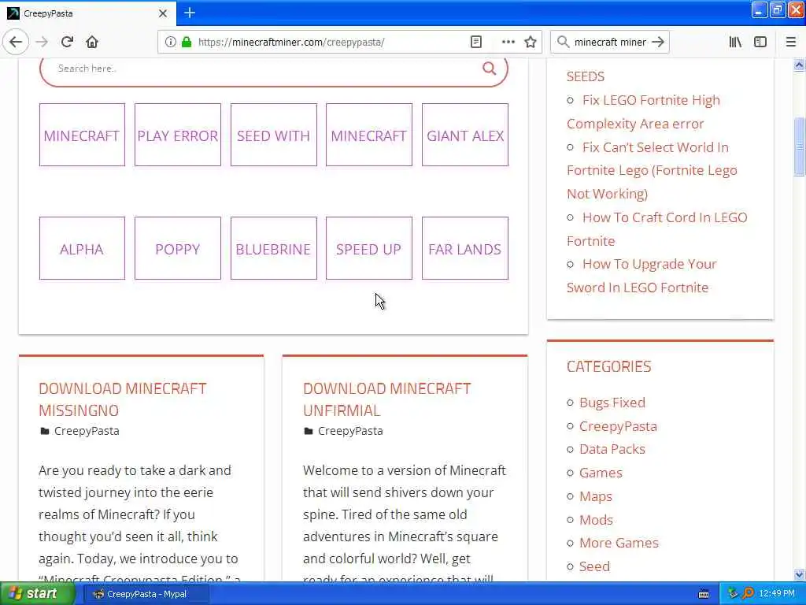The height and width of the screenshot is (605, 806).
Task: Open Bugs Fixed category
Action: [x=612, y=403]
